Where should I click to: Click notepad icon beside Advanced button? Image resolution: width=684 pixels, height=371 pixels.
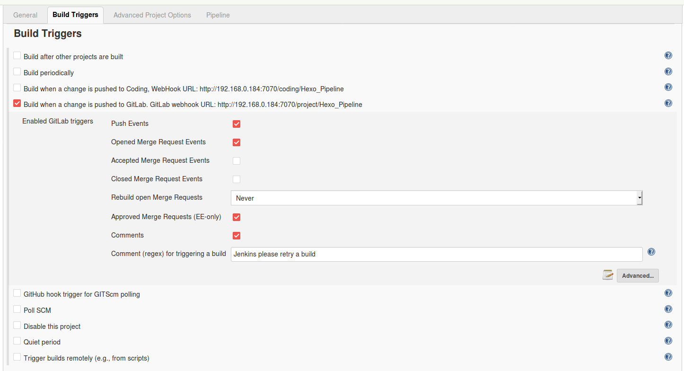coord(608,275)
